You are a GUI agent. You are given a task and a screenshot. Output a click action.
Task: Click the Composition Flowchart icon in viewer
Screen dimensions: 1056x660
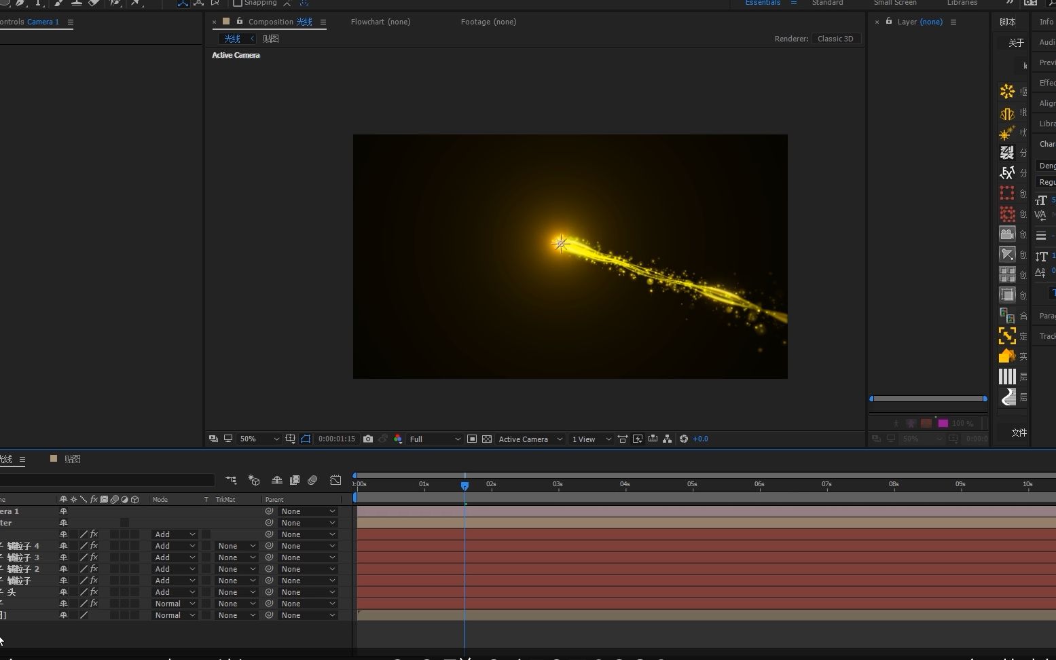(x=668, y=439)
